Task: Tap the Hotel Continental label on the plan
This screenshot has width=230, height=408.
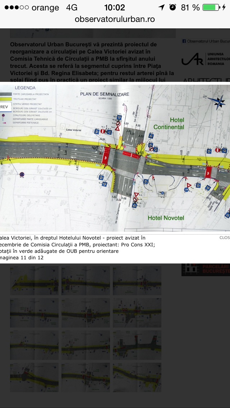Action: point(169,124)
